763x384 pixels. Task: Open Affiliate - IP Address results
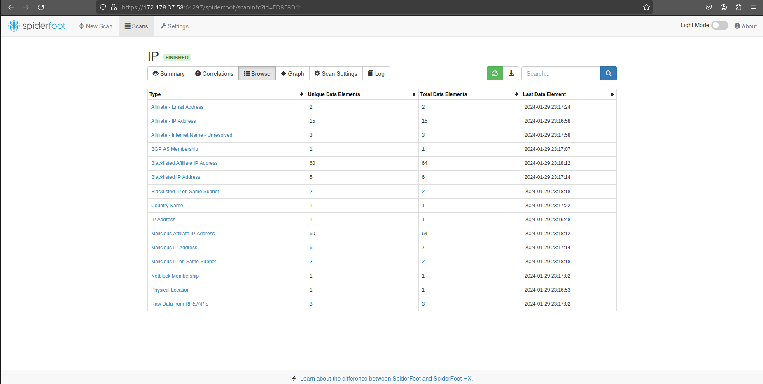click(x=173, y=121)
